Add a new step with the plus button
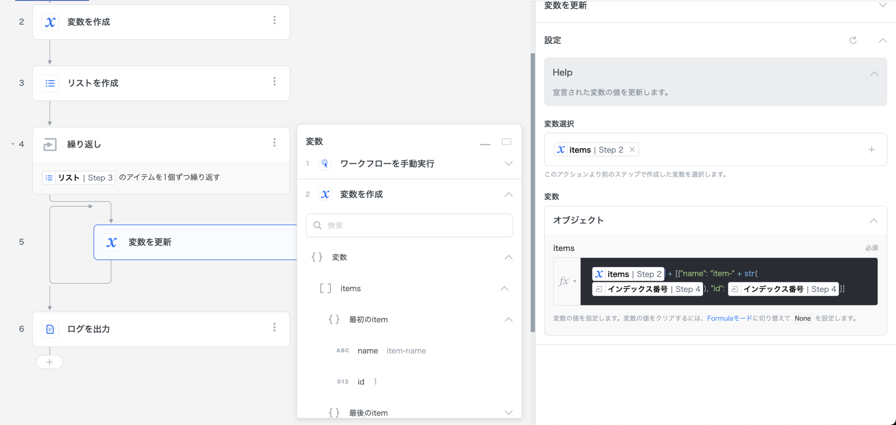Image resolution: width=896 pixels, height=425 pixels. click(49, 362)
